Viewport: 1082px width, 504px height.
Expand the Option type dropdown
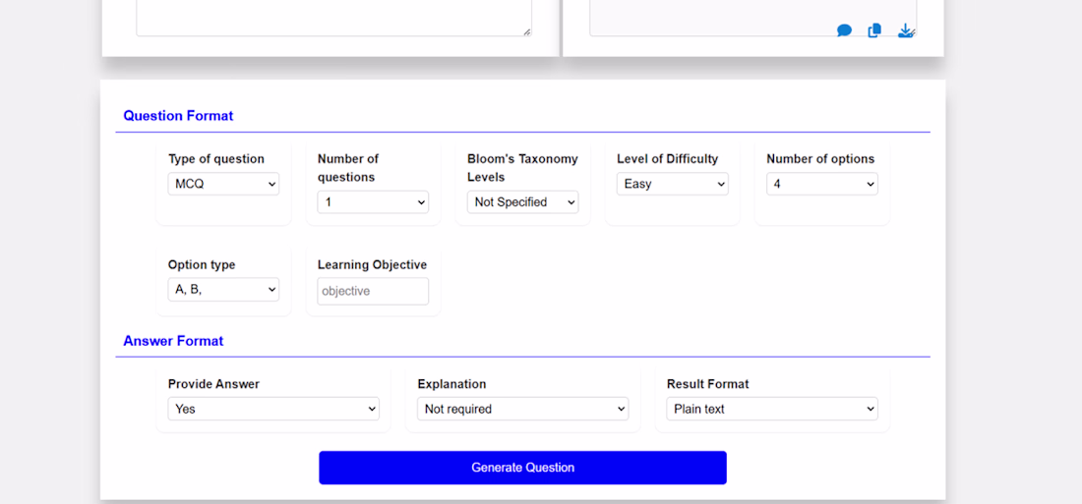[223, 290]
